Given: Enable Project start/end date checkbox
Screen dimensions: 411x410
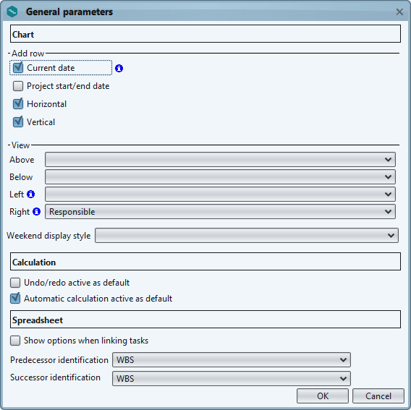Looking at the screenshot, I should 18,86.
